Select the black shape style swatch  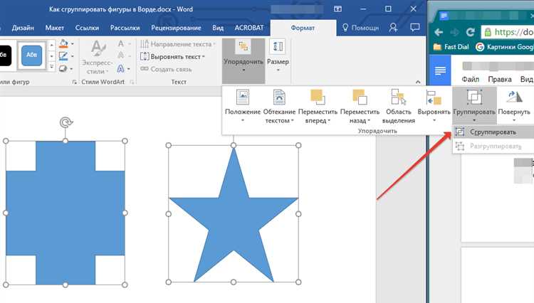(x=5, y=55)
